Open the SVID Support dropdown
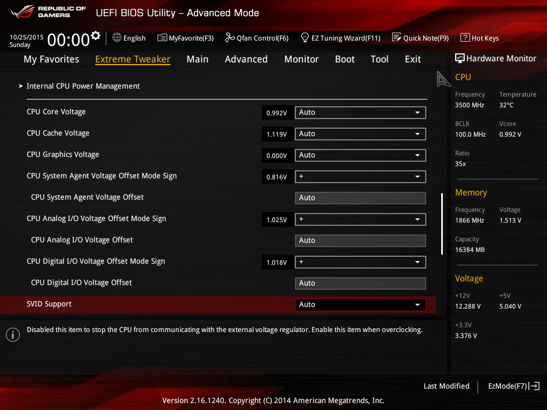The width and height of the screenshot is (547, 410). 361,305
